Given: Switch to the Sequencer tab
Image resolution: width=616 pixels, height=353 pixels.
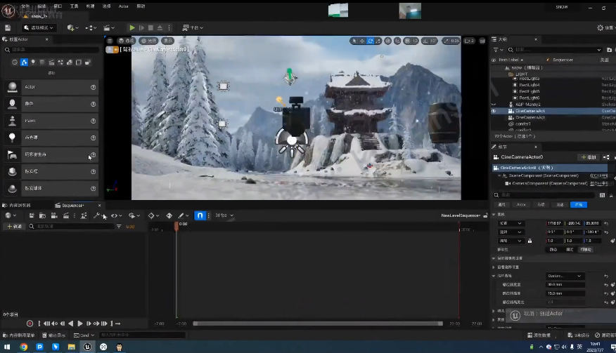Looking at the screenshot, I should (72, 205).
